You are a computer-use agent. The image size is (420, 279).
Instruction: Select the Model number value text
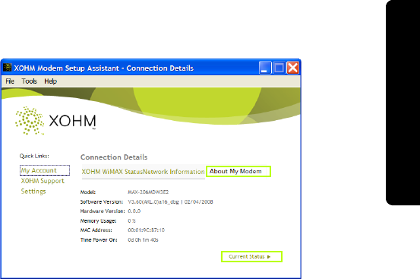point(148,192)
